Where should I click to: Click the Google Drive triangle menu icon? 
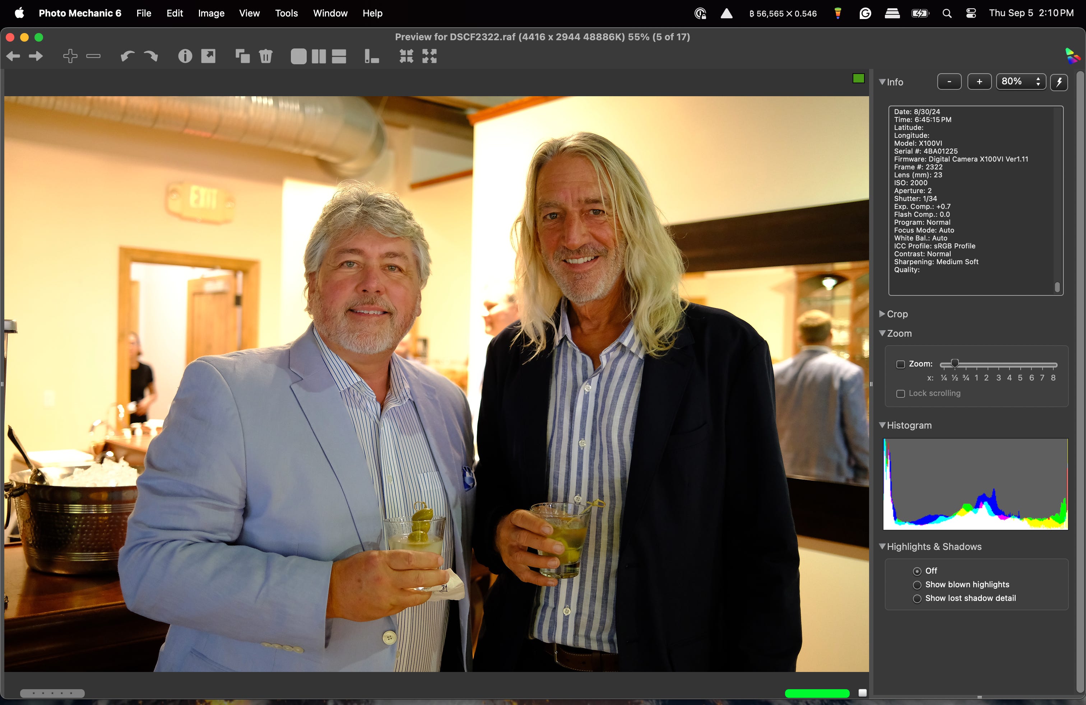(x=727, y=14)
